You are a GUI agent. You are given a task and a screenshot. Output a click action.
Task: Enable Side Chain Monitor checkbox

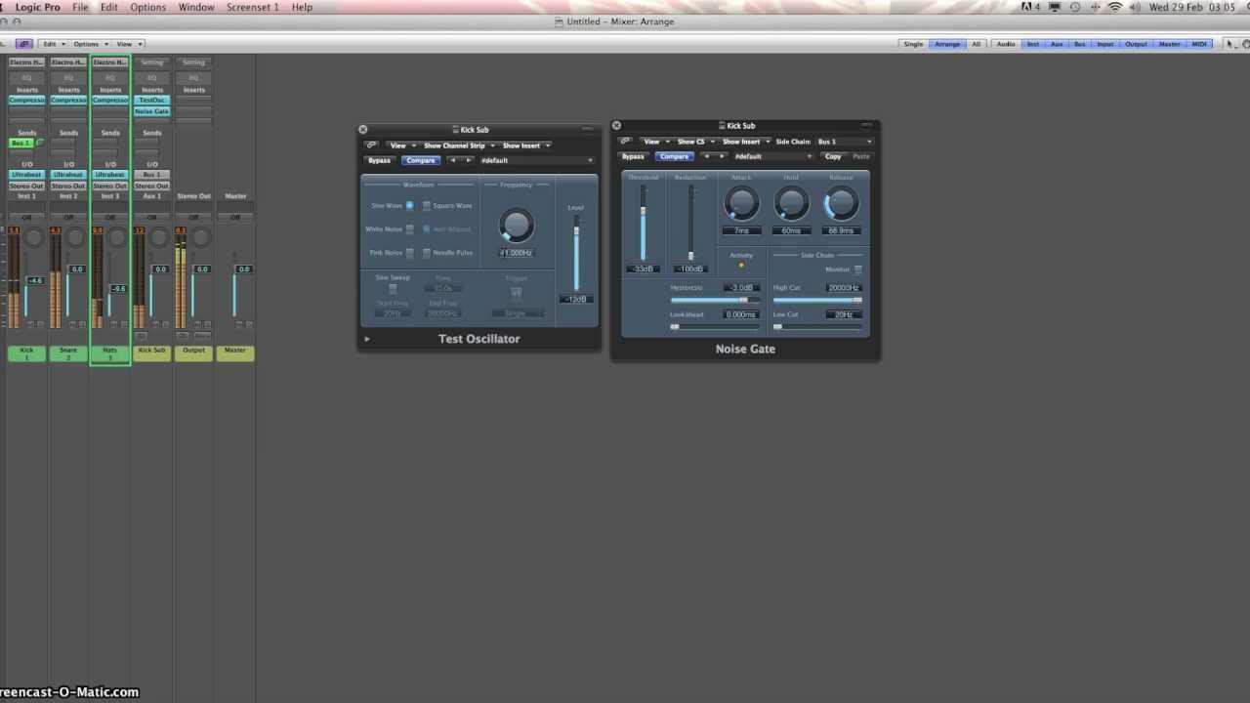click(x=858, y=269)
